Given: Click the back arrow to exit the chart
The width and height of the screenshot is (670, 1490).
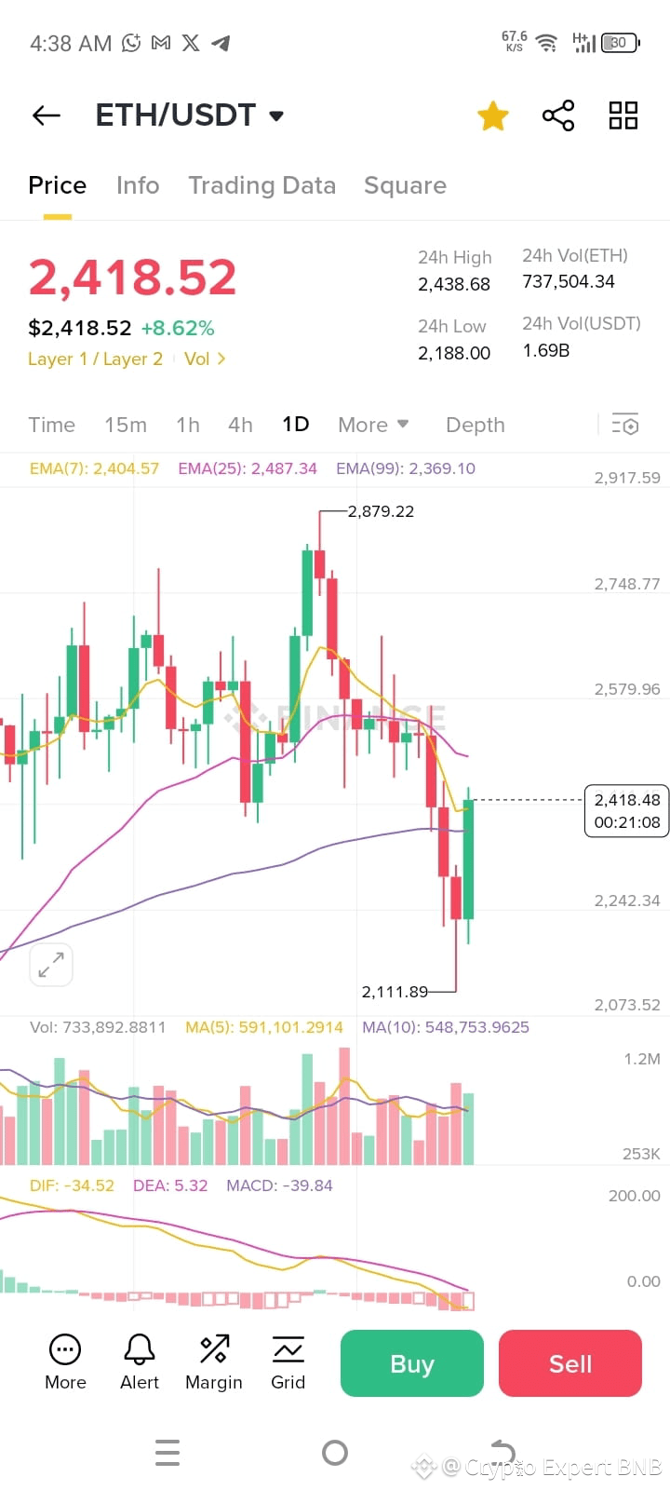Looking at the screenshot, I should [x=45, y=115].
